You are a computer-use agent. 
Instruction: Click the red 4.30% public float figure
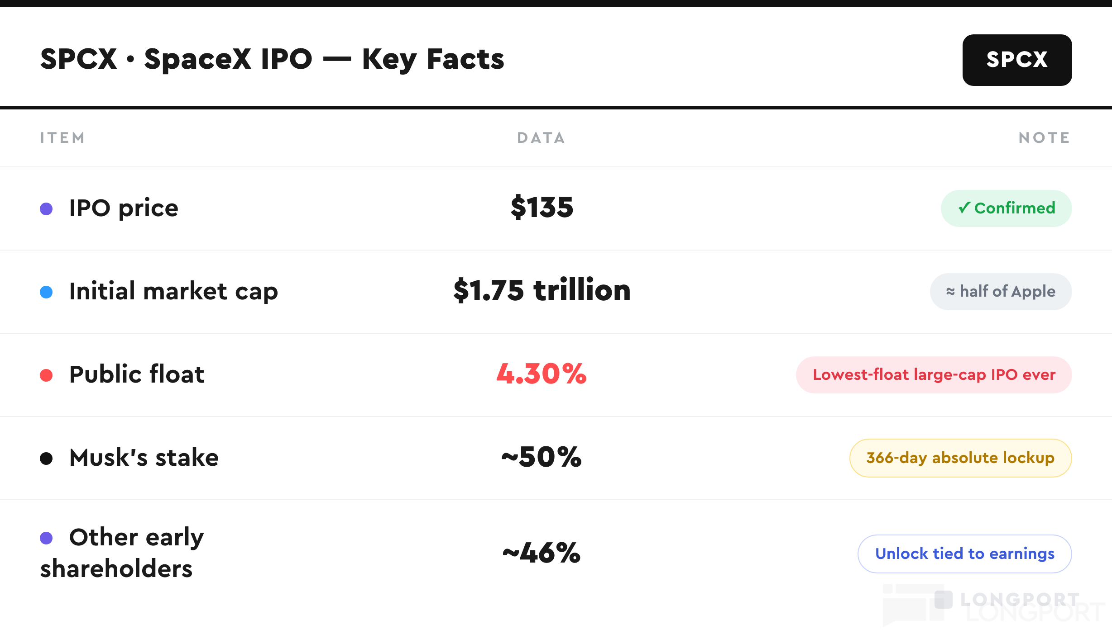[542, 374]
